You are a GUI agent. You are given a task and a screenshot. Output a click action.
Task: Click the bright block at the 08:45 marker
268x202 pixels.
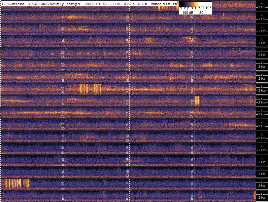[197, 101]
